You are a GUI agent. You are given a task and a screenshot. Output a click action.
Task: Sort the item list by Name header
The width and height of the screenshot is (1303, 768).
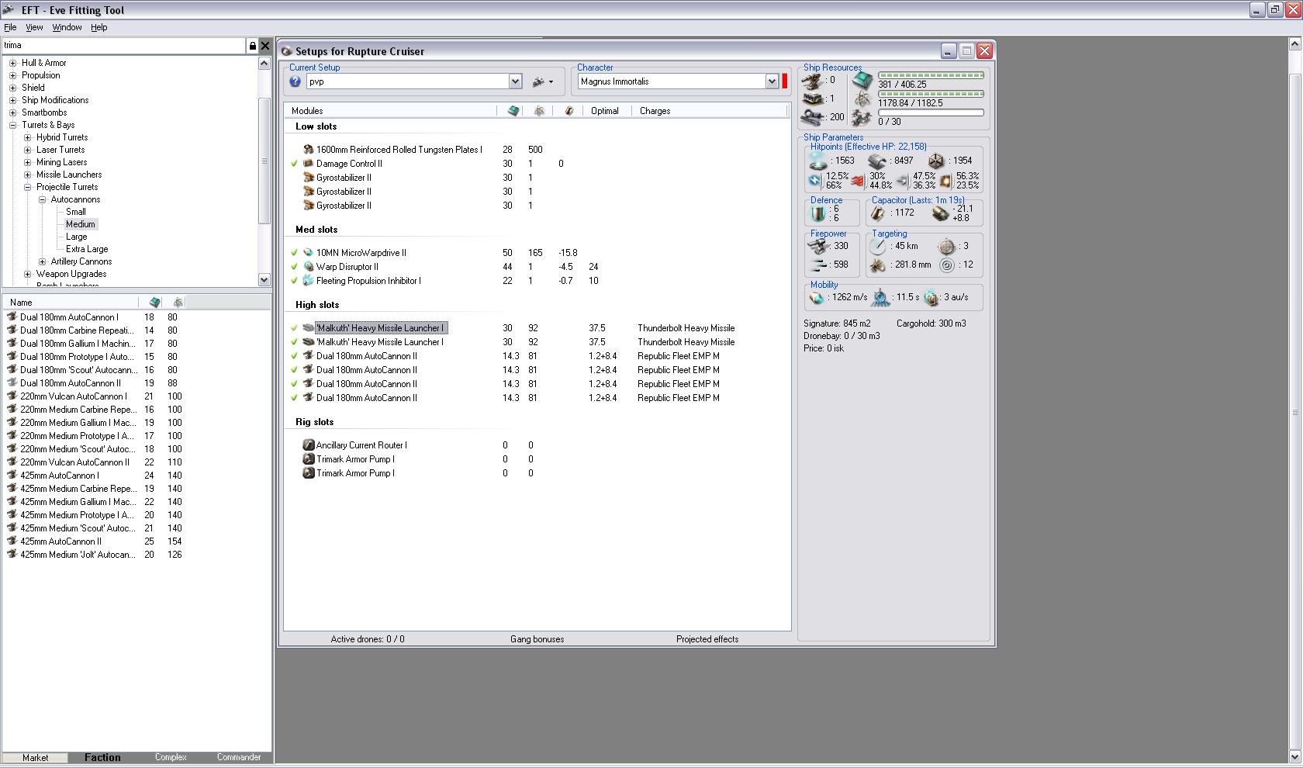pos(71,303)
